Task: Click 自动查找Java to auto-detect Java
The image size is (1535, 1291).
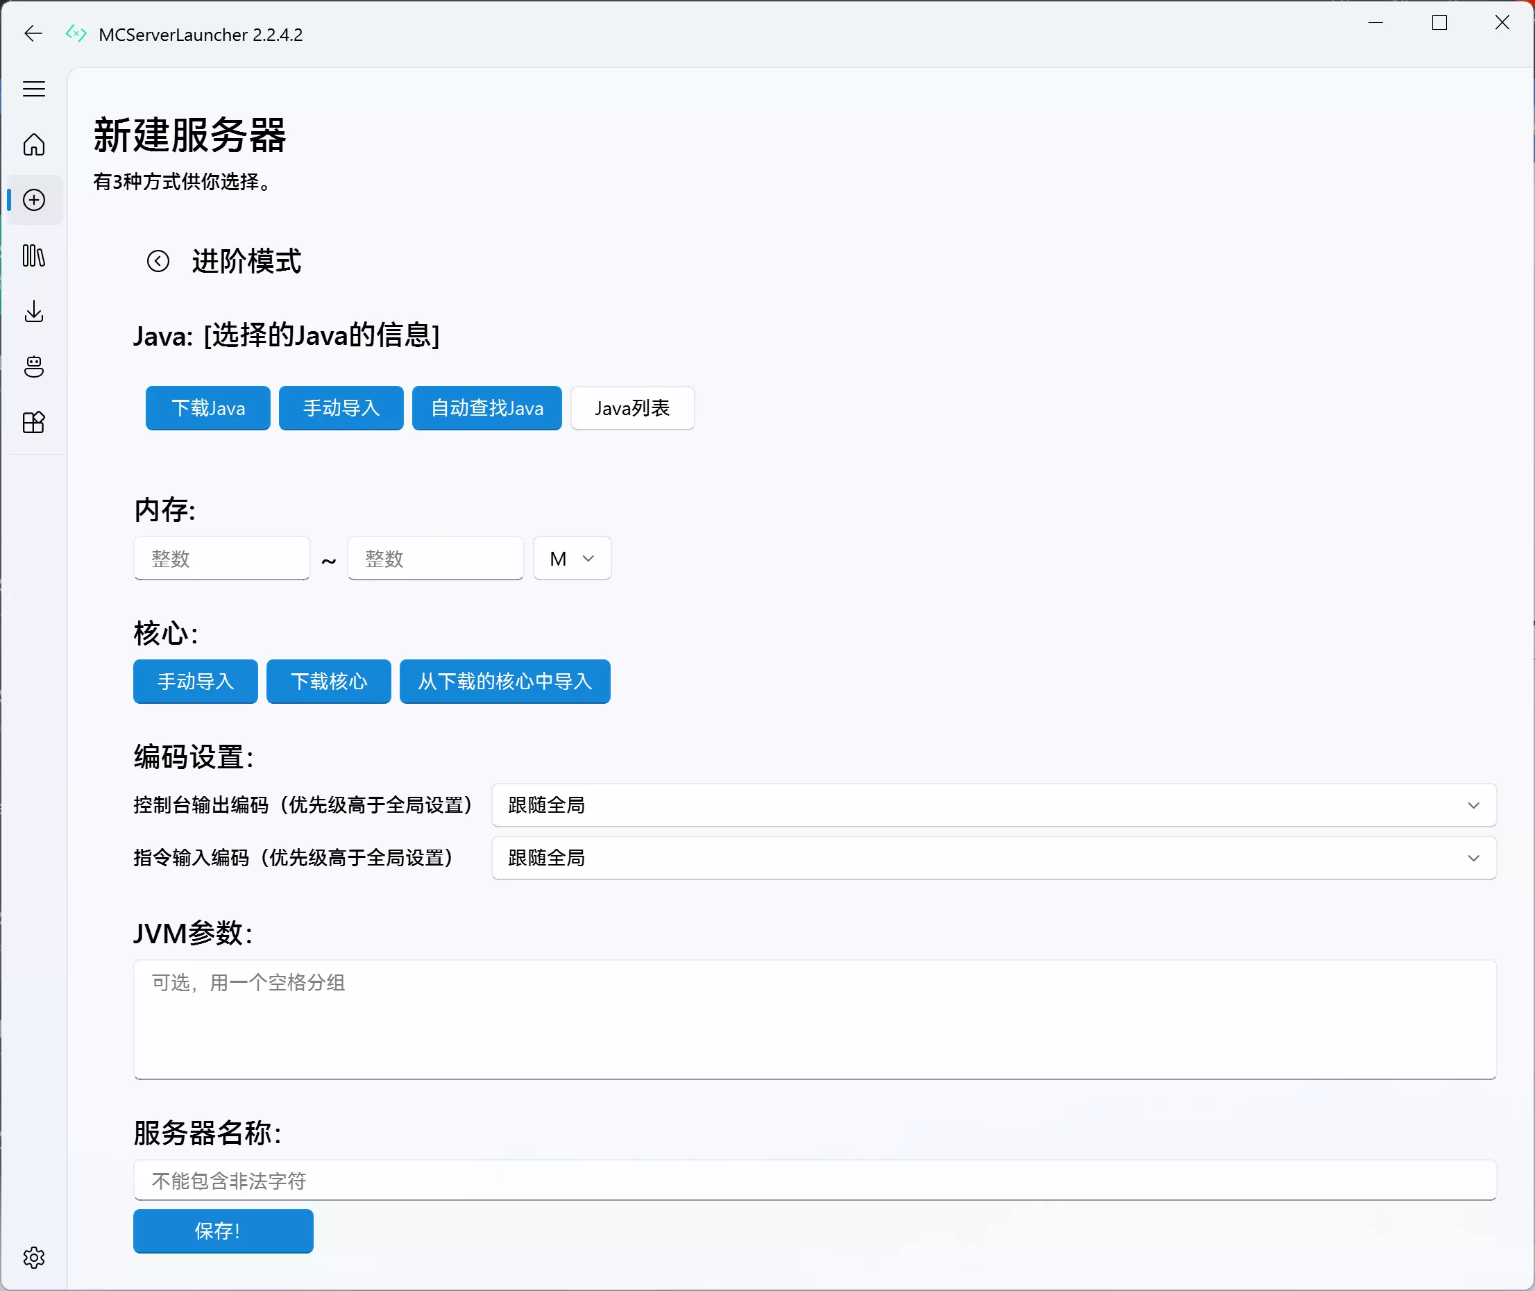Action: [x=486, y=407]
